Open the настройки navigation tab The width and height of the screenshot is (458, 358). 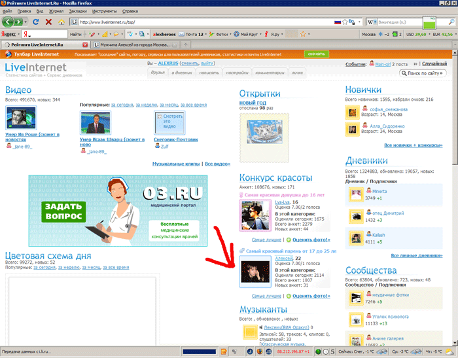(237, 72)
